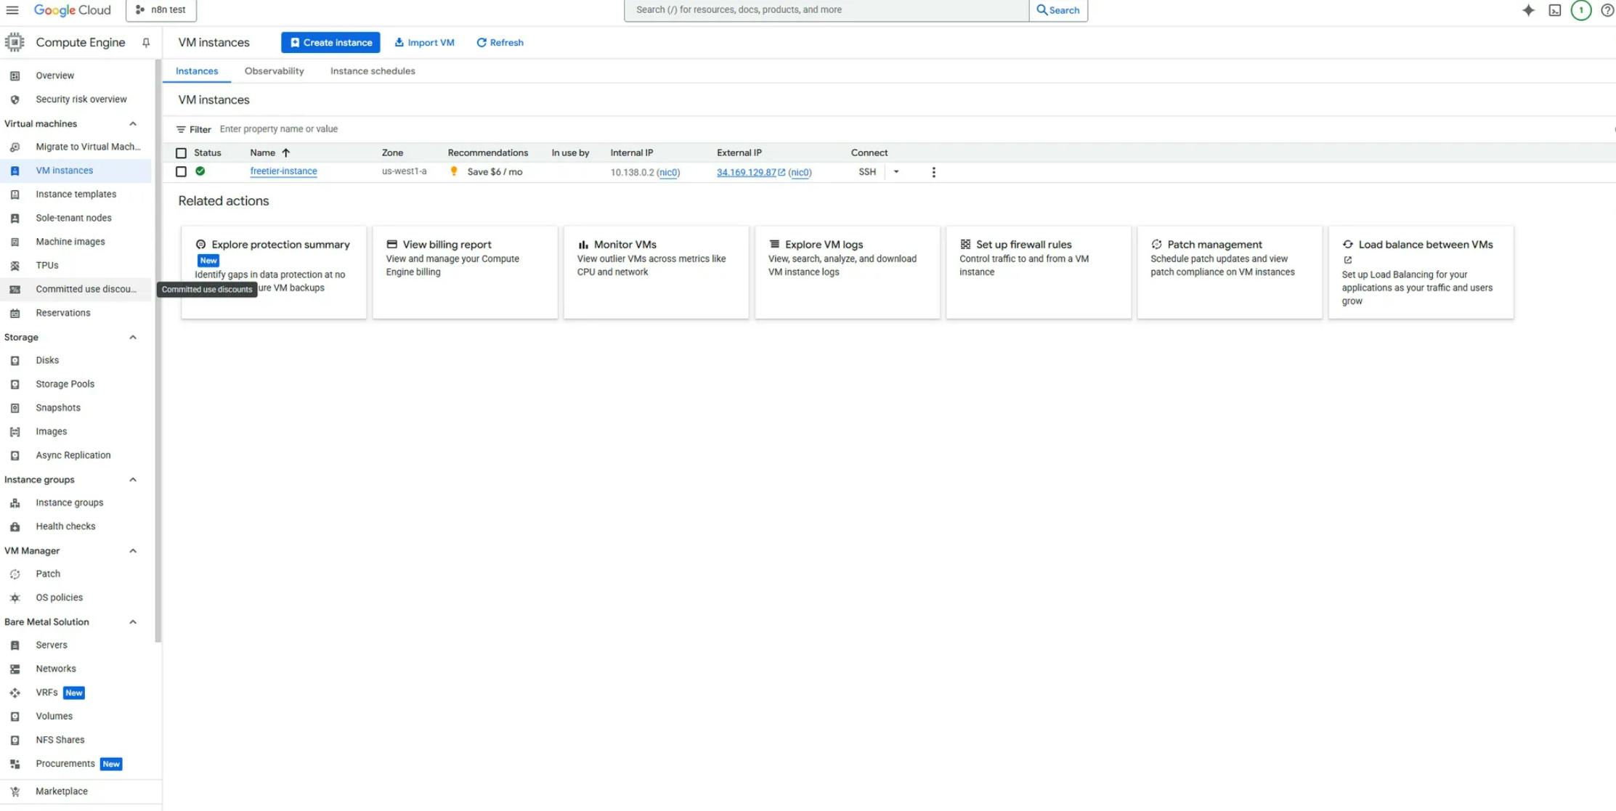Screen dimensions: 1616x811
Task: Open the View billing report card
Action: (465, 272)
